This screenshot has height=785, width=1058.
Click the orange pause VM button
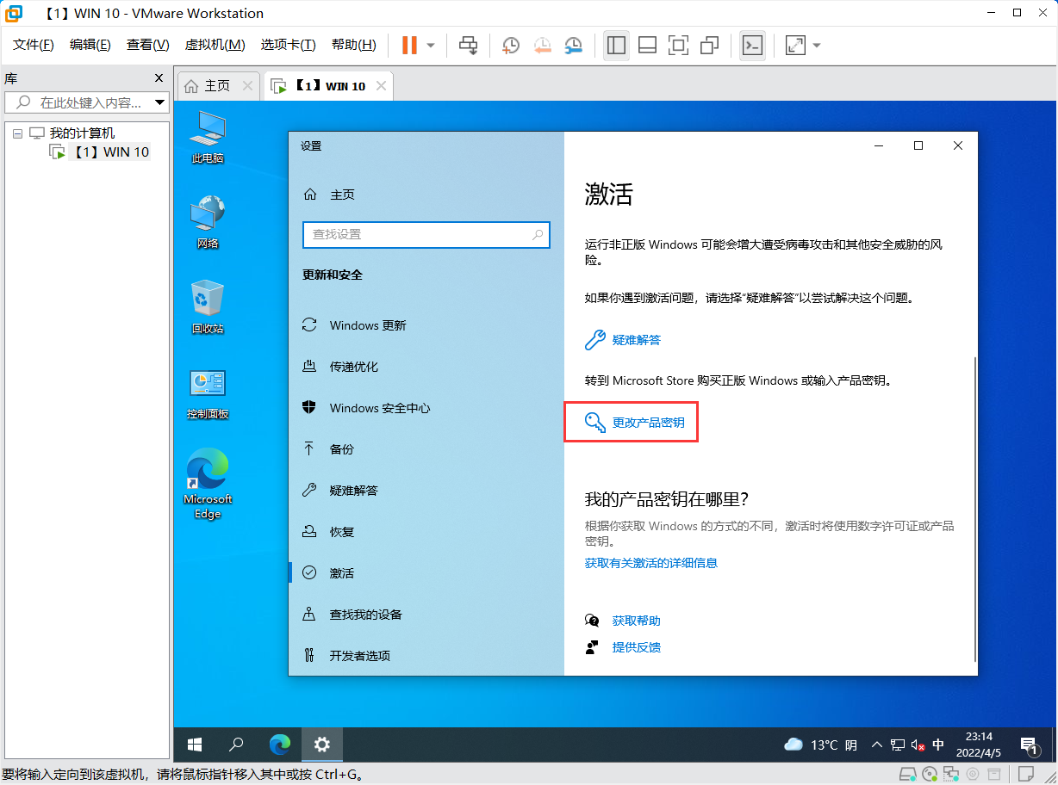(x=409, y=45)
